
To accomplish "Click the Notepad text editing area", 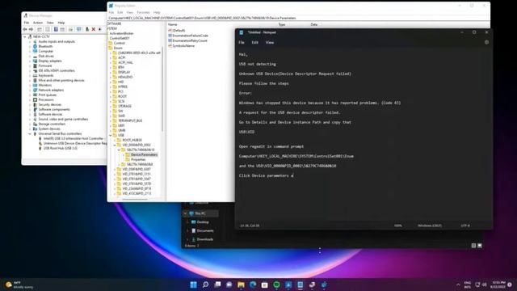I will point(364,135).
